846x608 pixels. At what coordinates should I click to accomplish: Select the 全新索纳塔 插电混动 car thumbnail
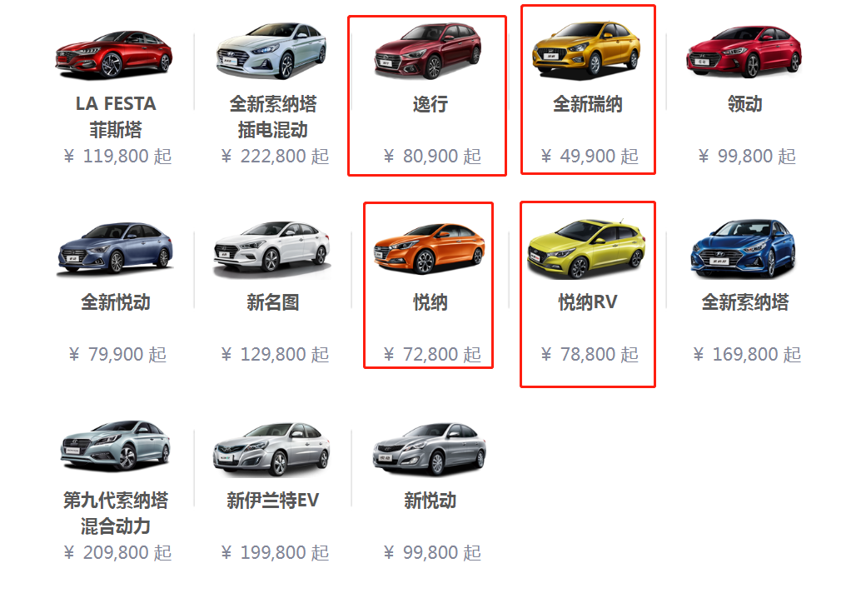click(x=271, y=50)
